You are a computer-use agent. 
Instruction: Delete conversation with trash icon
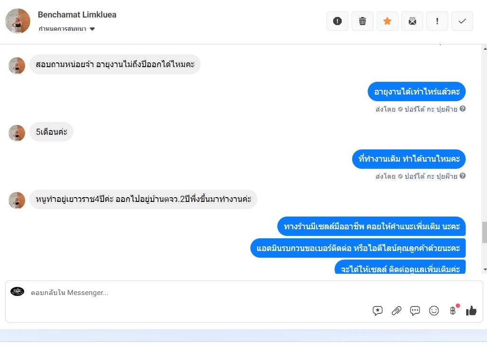point(362,21)
